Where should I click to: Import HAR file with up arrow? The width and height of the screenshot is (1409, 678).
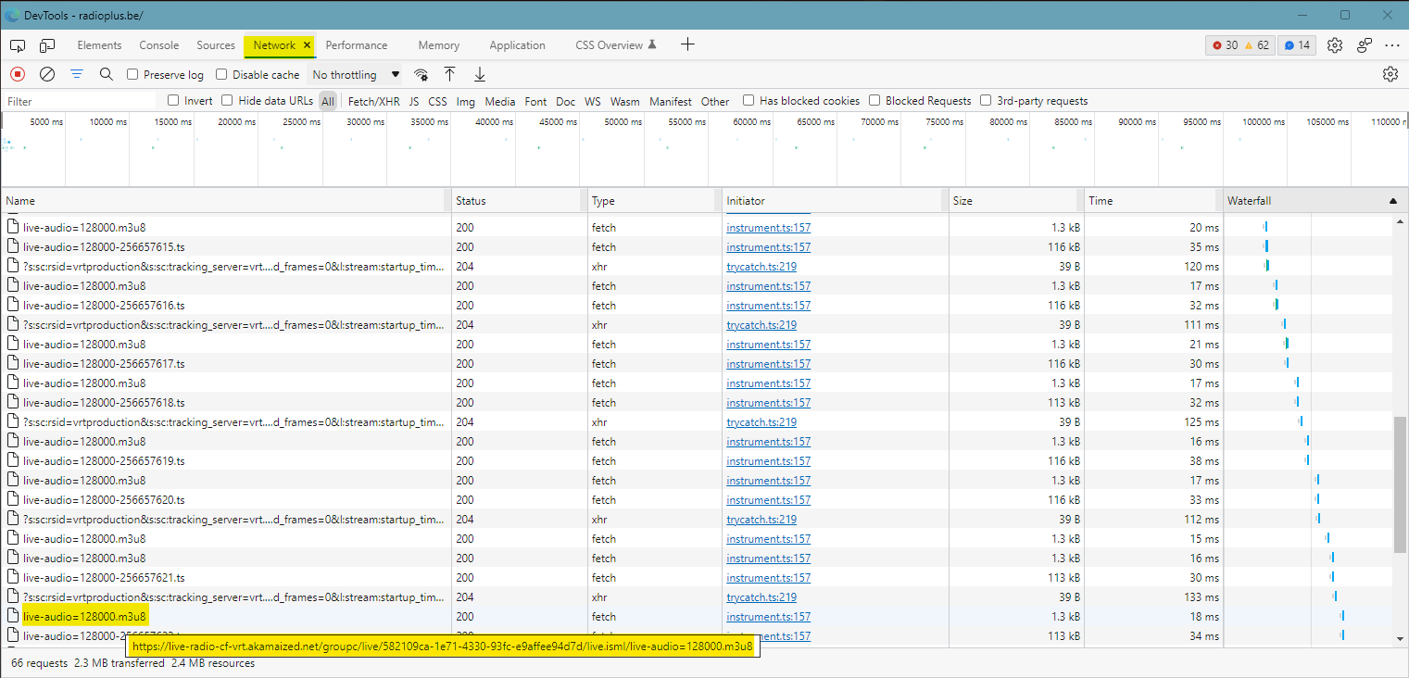450,74
